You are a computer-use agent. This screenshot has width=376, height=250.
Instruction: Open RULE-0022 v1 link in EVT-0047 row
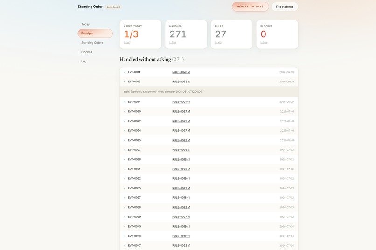181,245
